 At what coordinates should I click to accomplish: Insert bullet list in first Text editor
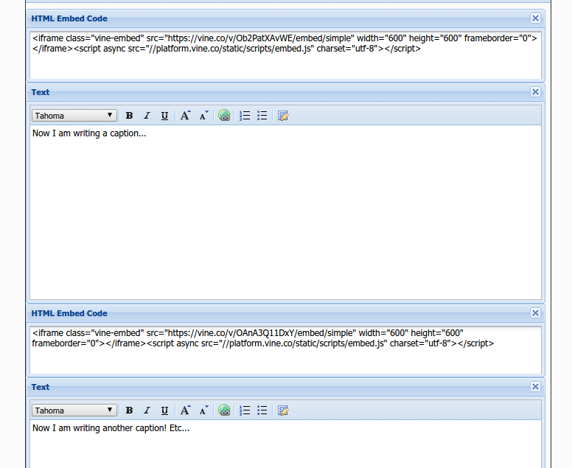point(262,116)
